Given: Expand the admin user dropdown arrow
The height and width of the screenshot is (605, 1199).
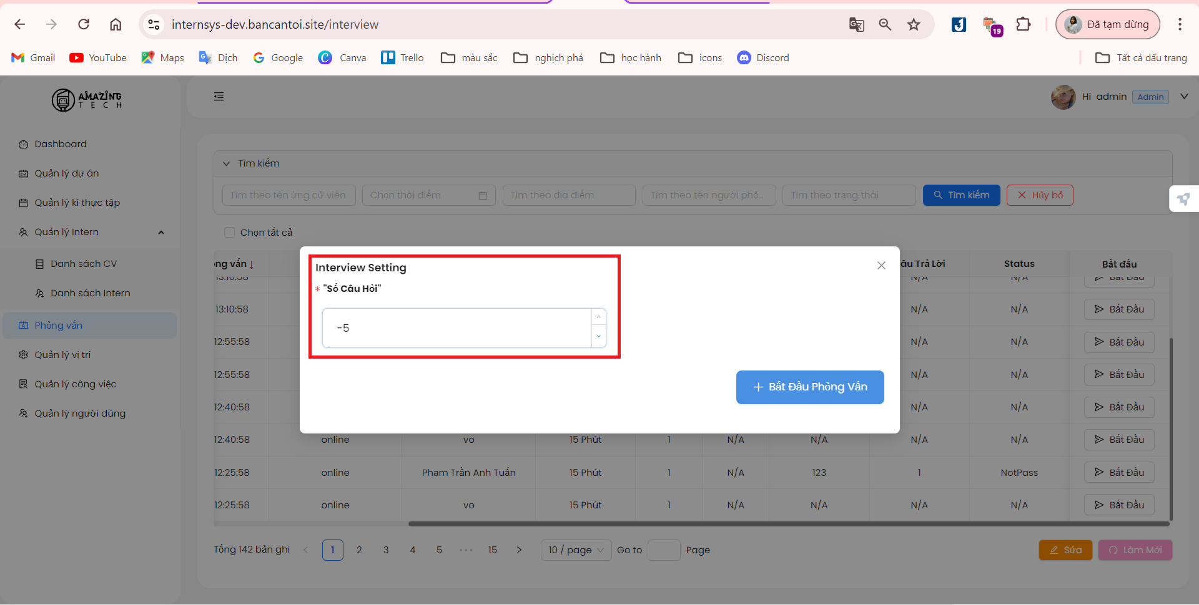Looking at the screenshot, I should click(1184, 97).
